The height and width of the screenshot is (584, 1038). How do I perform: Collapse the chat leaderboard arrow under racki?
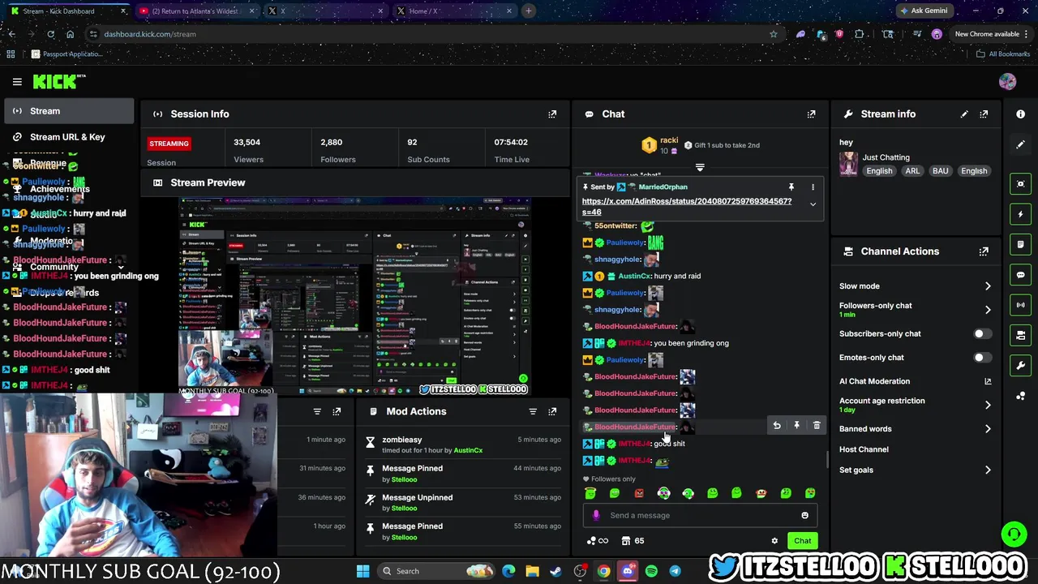click(x=700, y=168)
